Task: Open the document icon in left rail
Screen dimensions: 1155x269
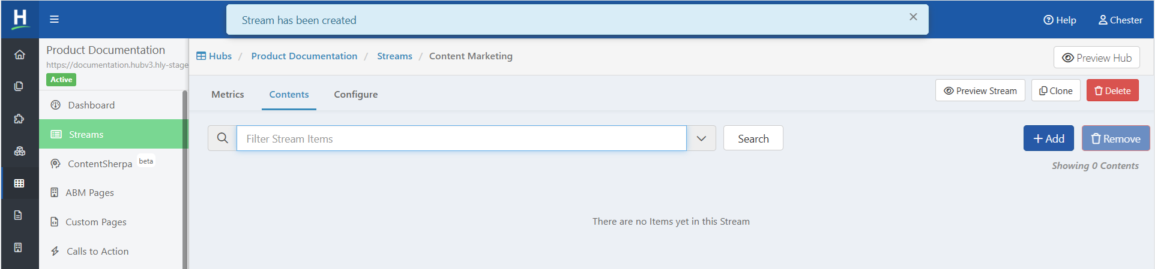Action: coord(19,215)
